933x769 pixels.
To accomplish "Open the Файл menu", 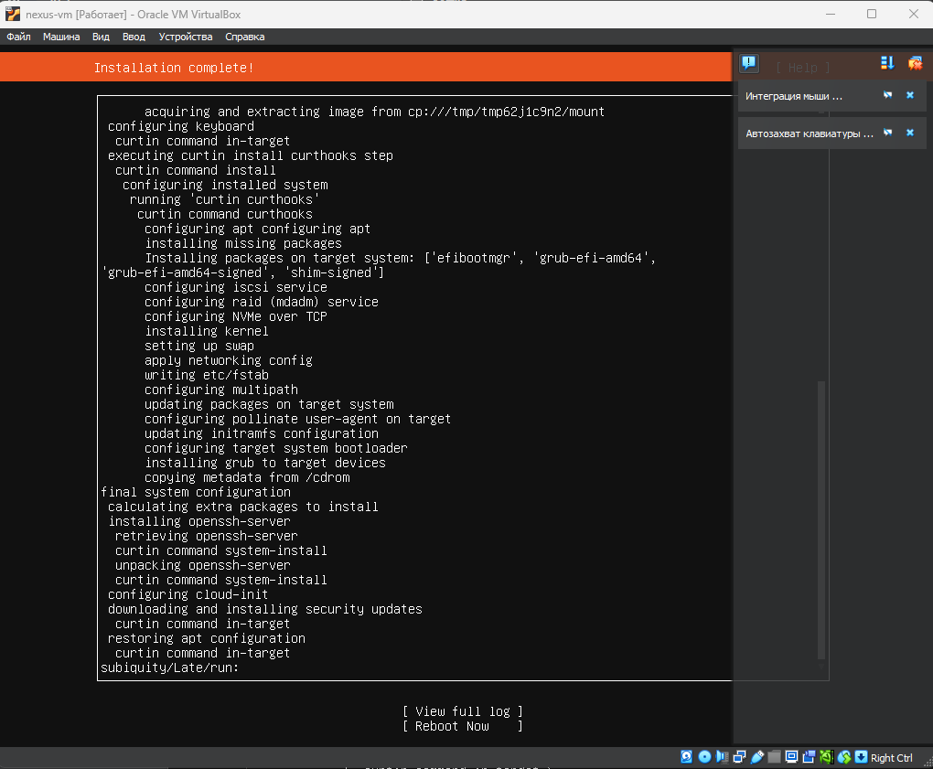I will point(18,37).
